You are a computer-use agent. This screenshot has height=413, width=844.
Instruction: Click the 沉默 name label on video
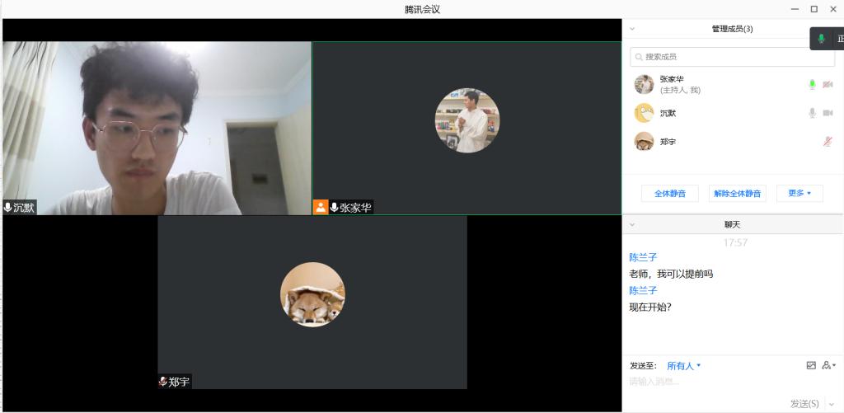[24, 207]
